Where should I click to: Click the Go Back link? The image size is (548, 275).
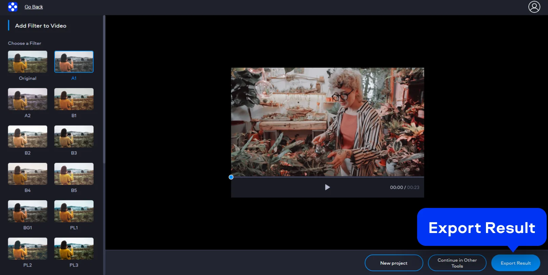pos(34,7)
